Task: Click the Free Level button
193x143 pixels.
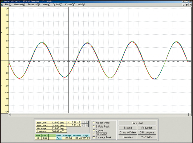Action: [137, 123]
